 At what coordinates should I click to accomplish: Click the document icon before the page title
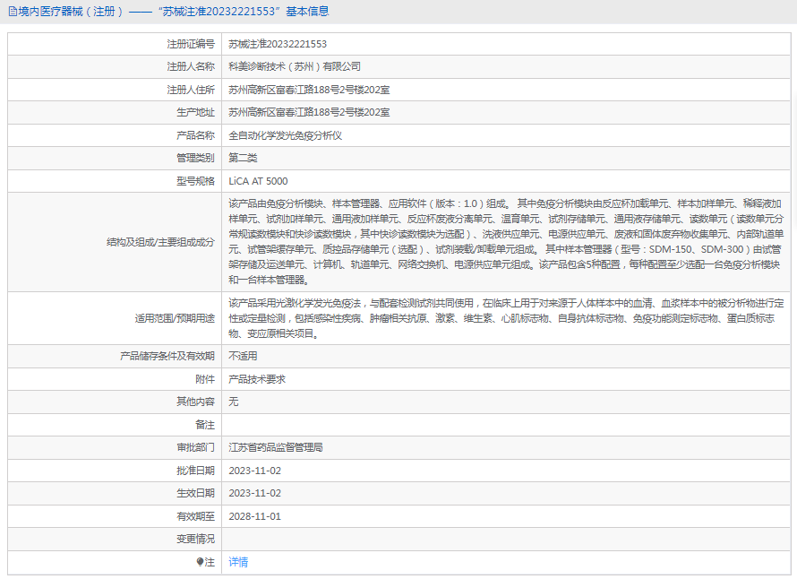tap(13, 12)
